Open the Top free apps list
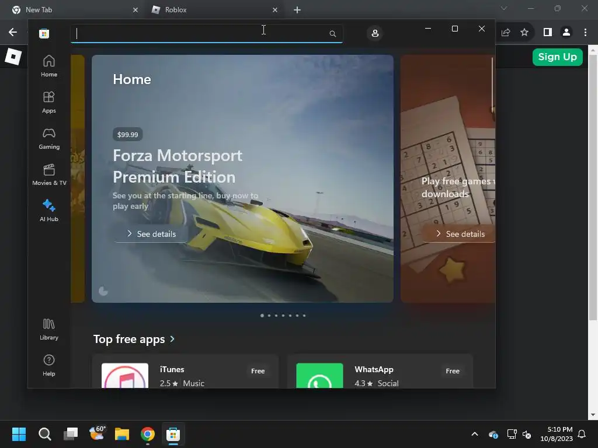The width and height of the screenshot is (598, 448). click(x=129, y=339)
